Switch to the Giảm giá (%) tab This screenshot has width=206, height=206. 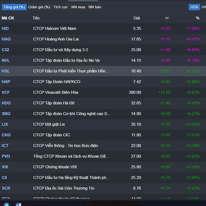tap(39, 7)
